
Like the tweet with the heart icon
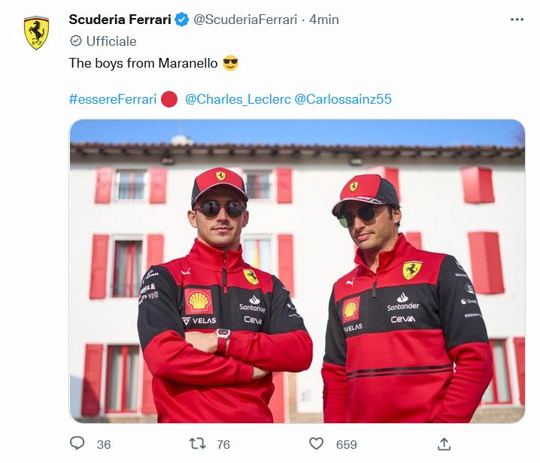tap(317, 443)
